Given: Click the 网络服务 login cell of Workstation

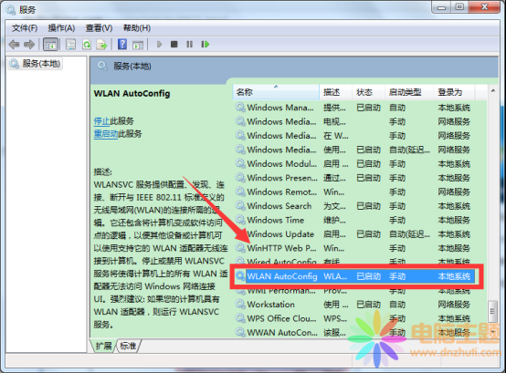Looking at the screenshot, I should point(454,305).
